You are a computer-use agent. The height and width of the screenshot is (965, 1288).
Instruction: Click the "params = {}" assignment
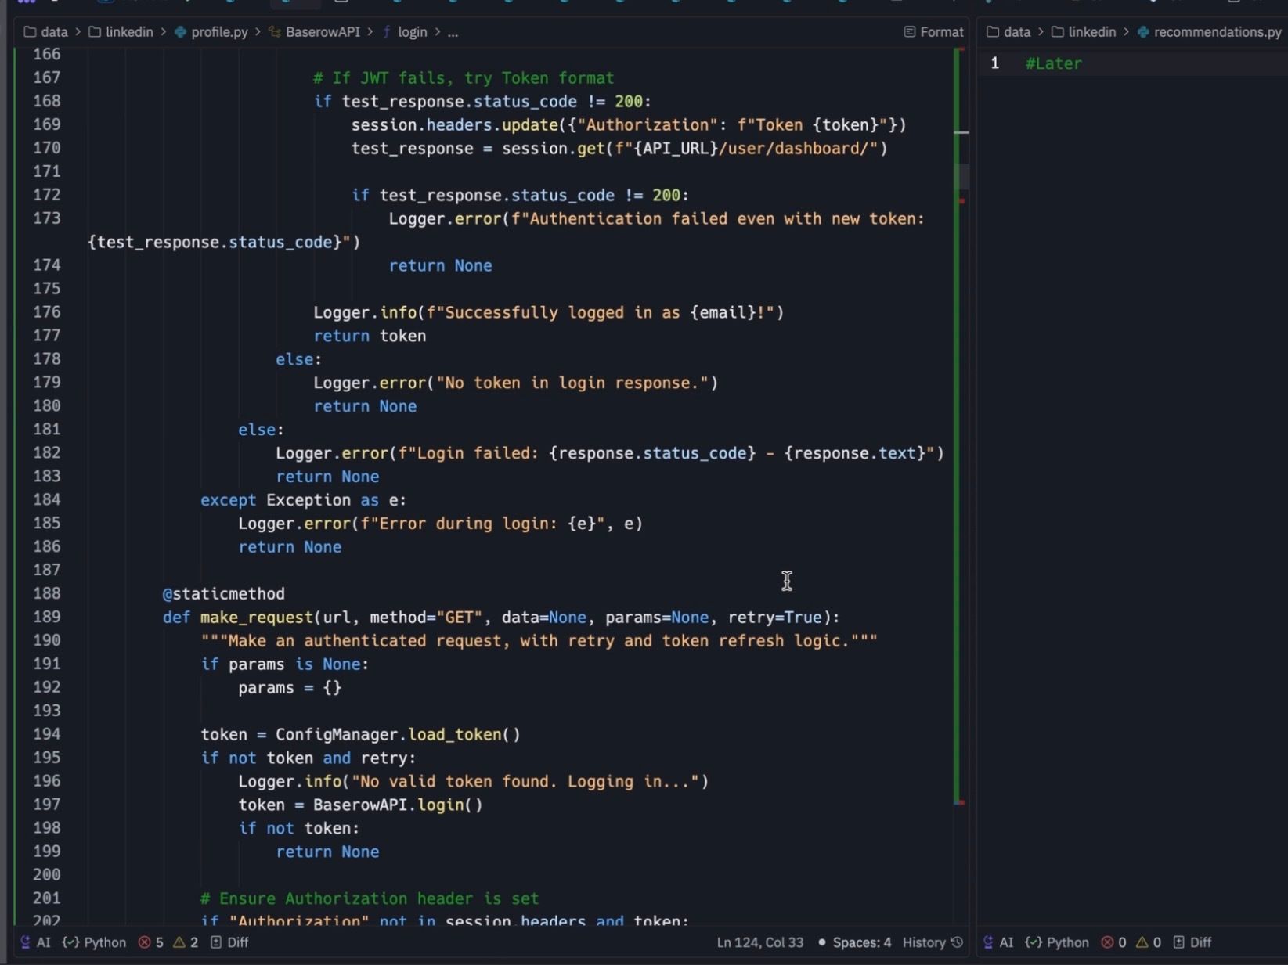(290, 687)
